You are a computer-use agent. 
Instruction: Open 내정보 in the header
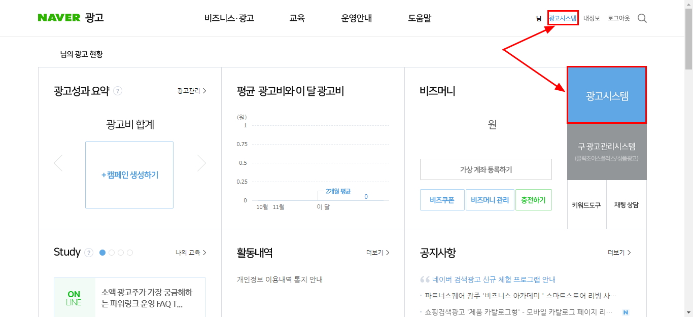(x=592, y=18)
